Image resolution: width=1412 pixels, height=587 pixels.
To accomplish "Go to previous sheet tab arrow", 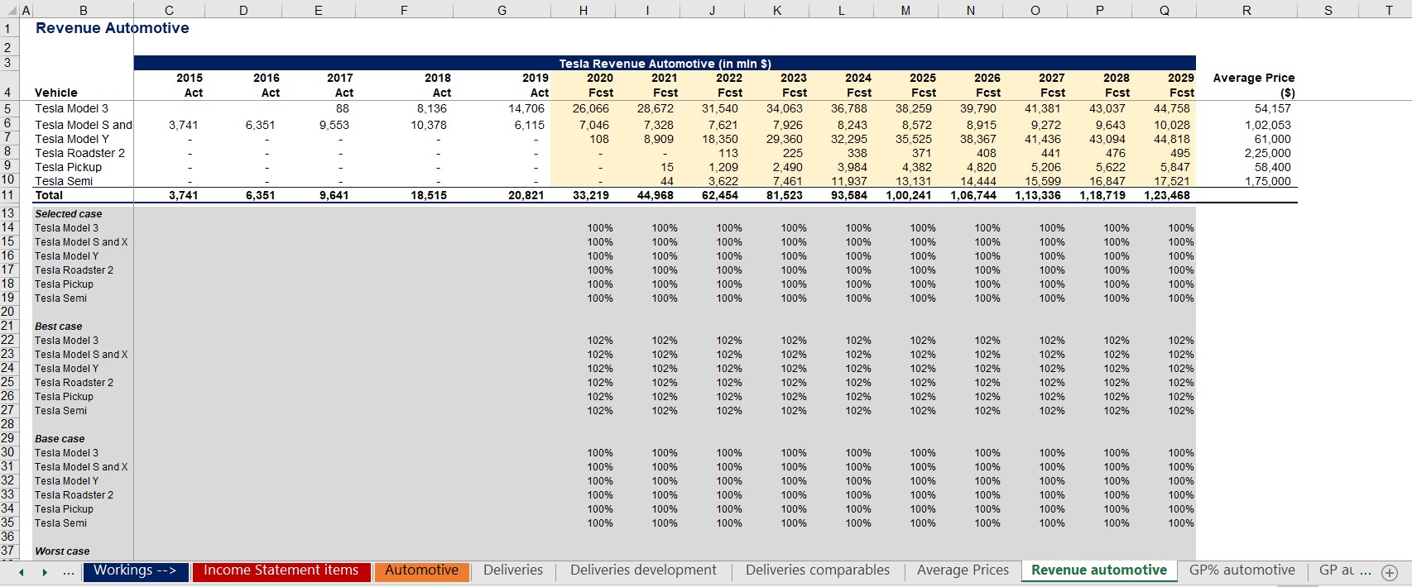I will [22, 572].
